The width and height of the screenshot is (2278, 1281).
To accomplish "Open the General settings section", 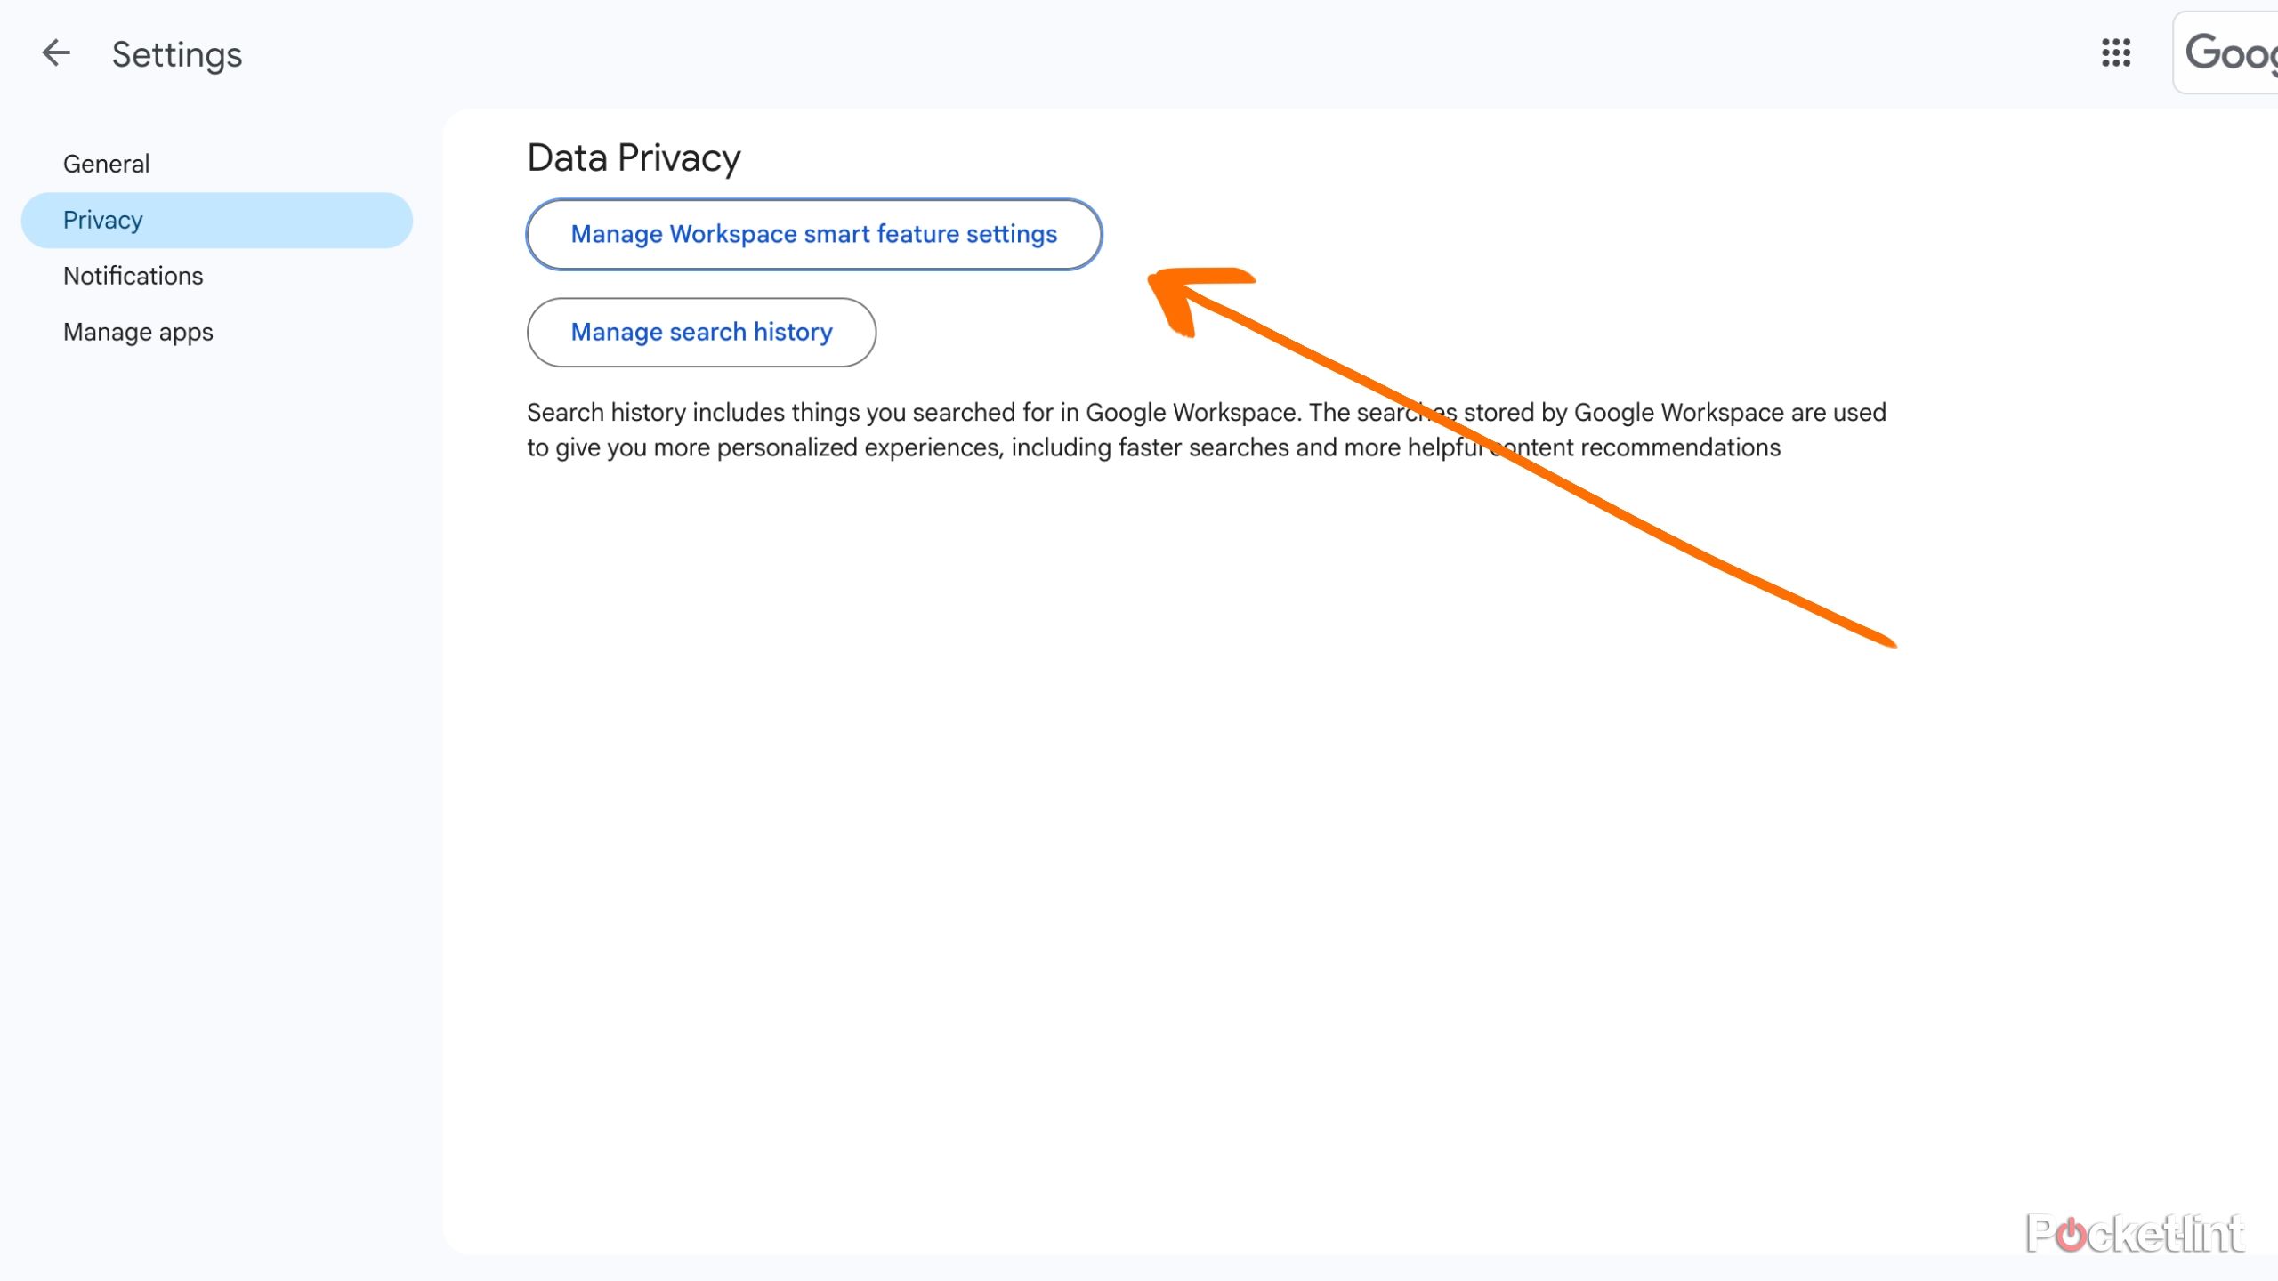I will click(x=106, y=164).
